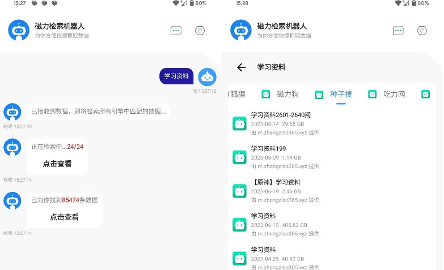Image resolution: width=444 pixels, height=270 pixels.
Task: Tap the green icon of 【原神】学习资料 result
Action: 239,191
